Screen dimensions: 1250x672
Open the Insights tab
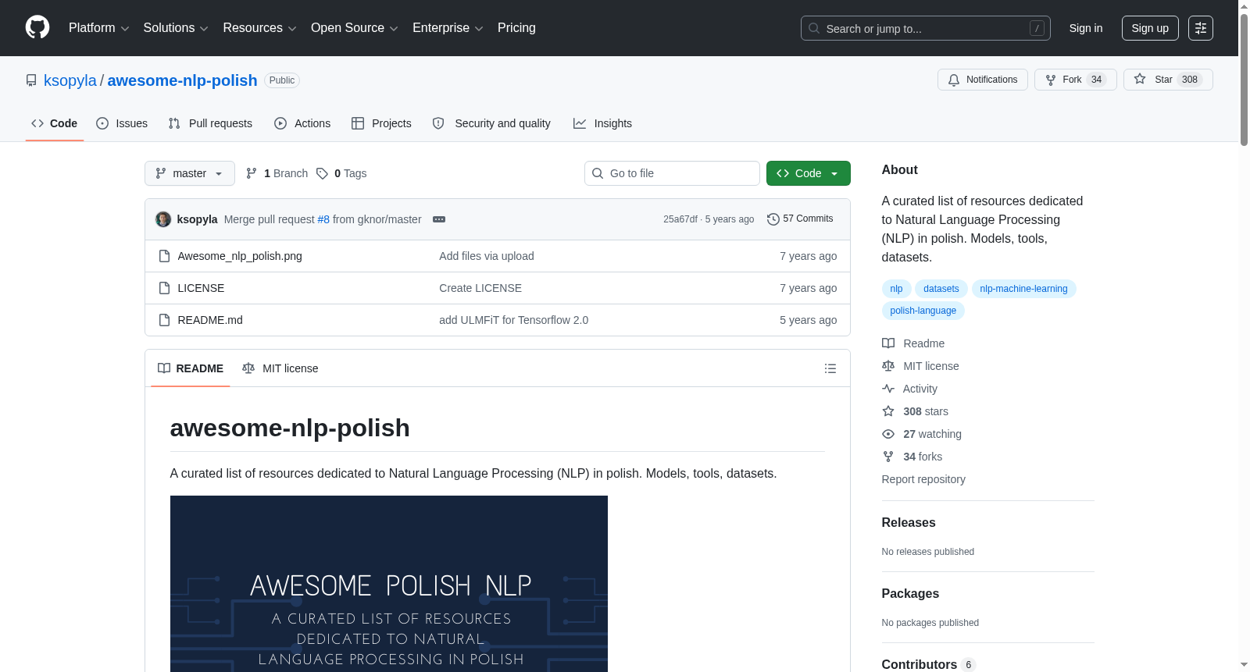point(602,123)
